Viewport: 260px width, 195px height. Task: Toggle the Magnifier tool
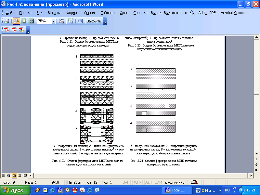16,21
